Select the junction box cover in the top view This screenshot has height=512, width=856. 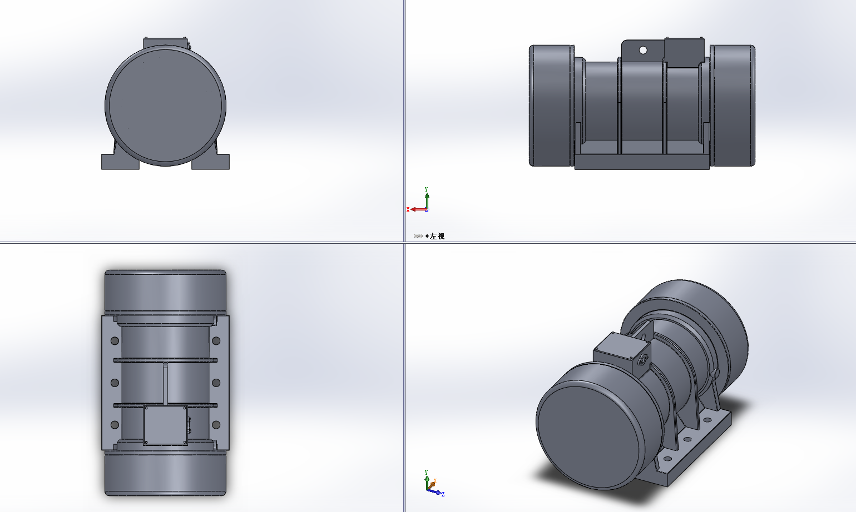[x=166, y=425]
